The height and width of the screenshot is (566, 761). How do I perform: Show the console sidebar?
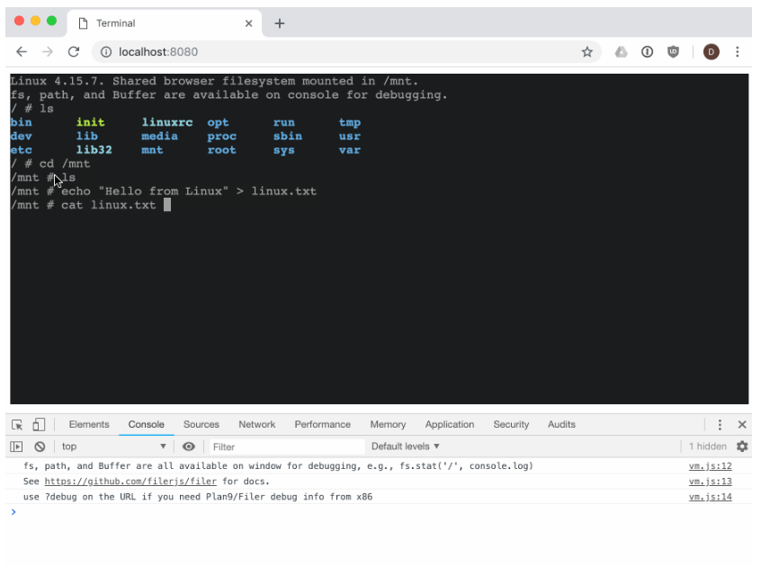[x=16, y=447]
